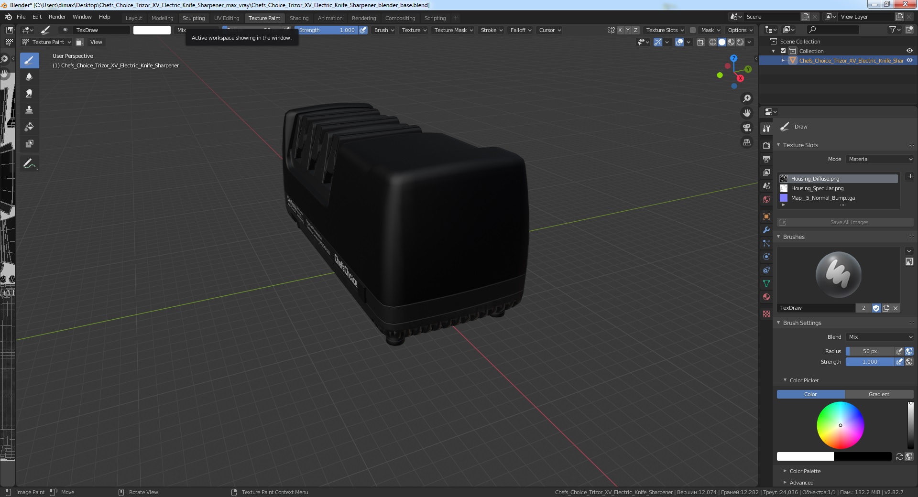Open Mode Material dropdown
This screenshot has width=918, height=497.
click(880, 159)
